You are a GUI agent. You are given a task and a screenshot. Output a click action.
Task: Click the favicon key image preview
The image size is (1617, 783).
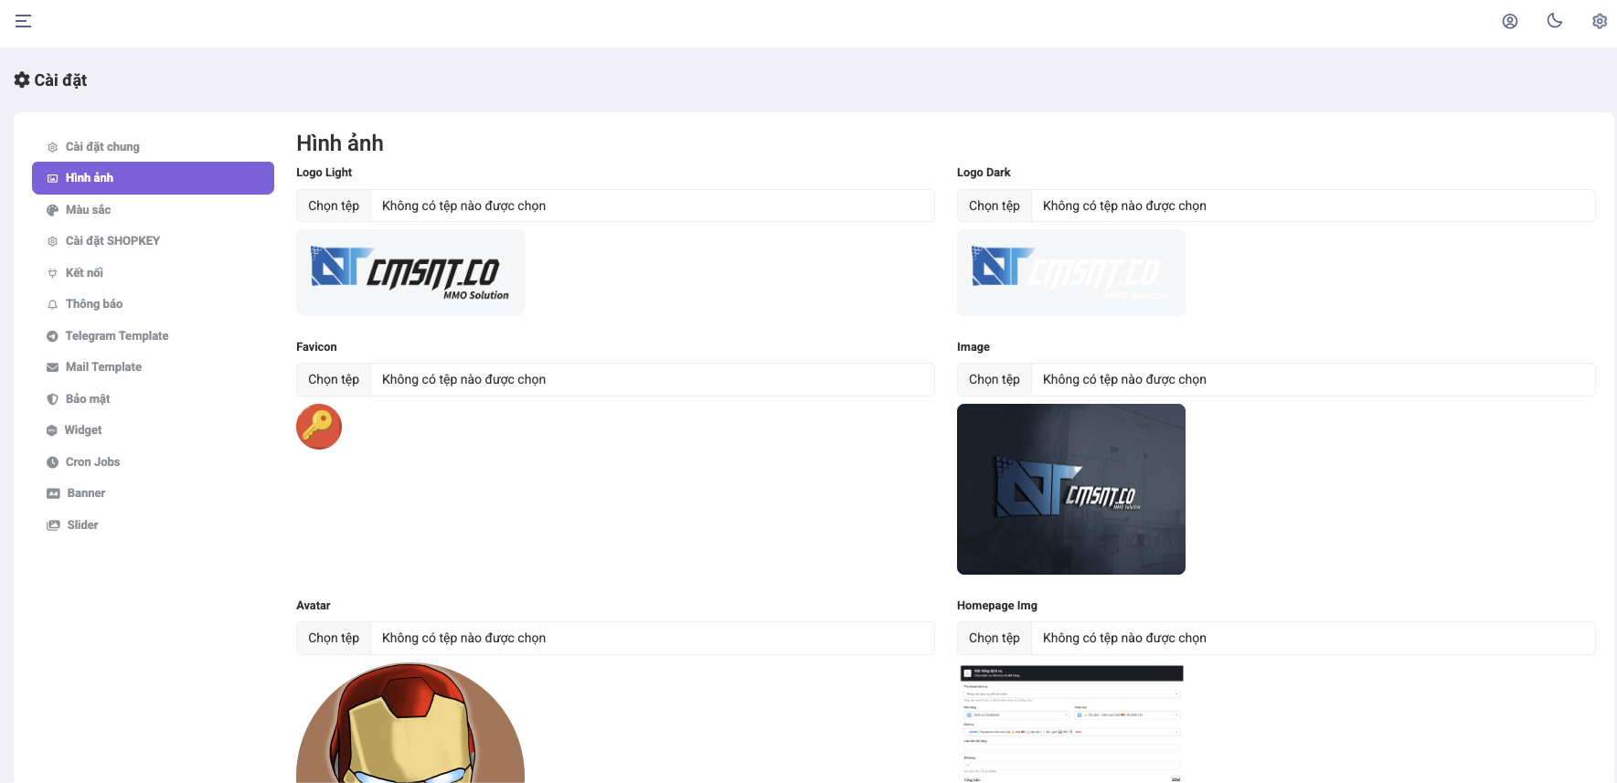click(x=319, y=427)
